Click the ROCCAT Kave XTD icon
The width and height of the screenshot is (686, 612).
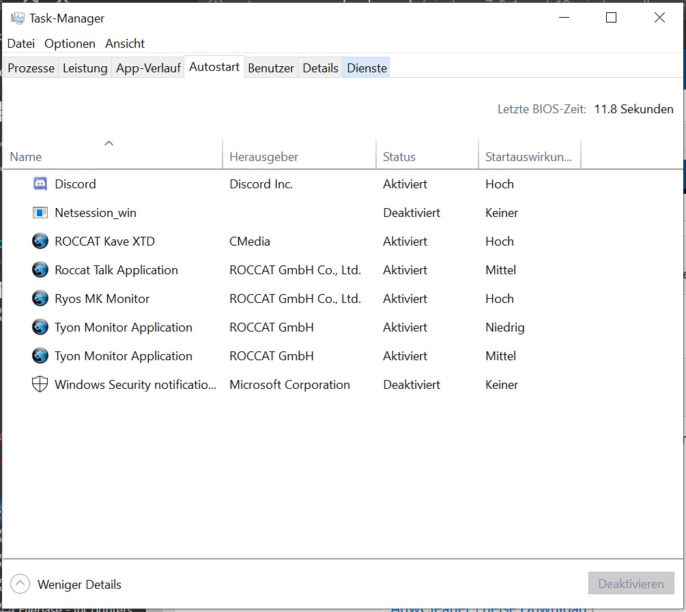[40, 241]
